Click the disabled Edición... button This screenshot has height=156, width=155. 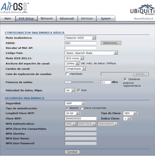tap(141, 74)
